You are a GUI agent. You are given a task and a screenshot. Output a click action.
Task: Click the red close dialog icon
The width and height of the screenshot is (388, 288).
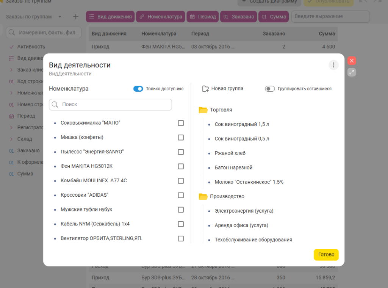click(x=352, y=61)
